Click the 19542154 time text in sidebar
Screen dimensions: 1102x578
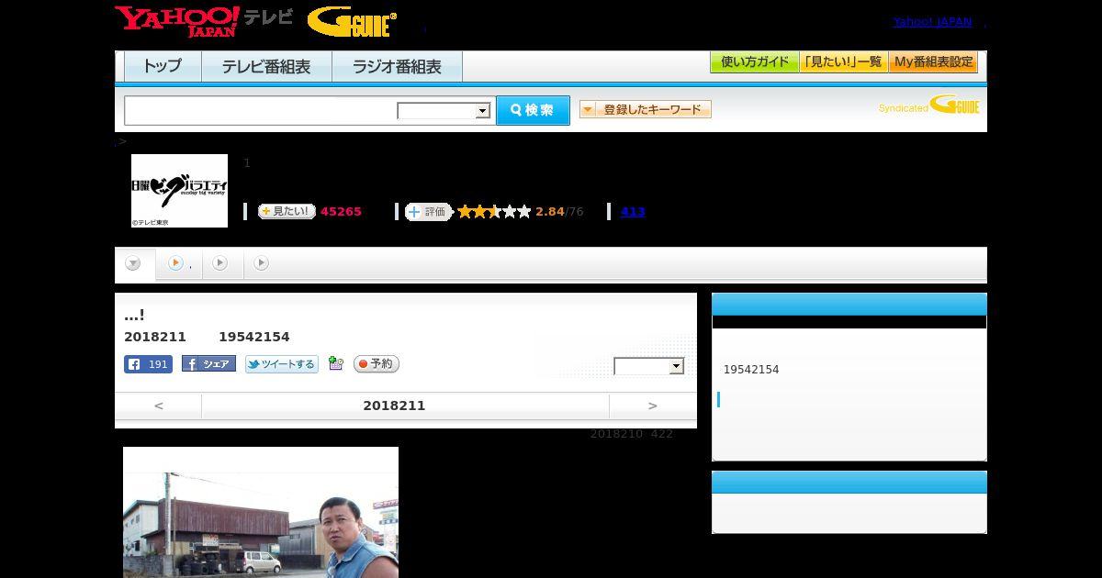(x=751, y=370)
